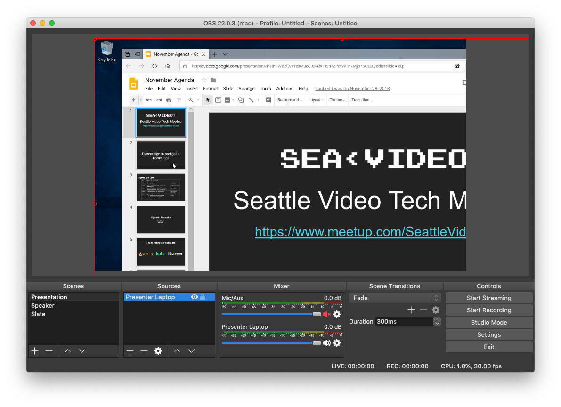Click browser refresh icon in preview
The height and width of the screenshot is (407, 561).
154,66
